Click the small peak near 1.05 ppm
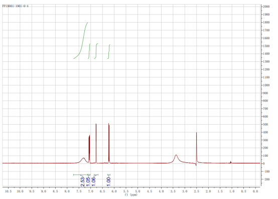This screenshot has width=278, height=199. [231, 162]
